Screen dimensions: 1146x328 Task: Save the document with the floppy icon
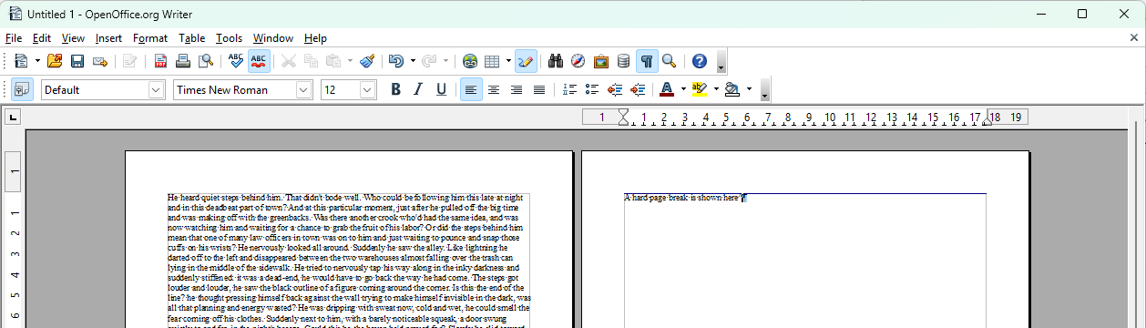77,61
